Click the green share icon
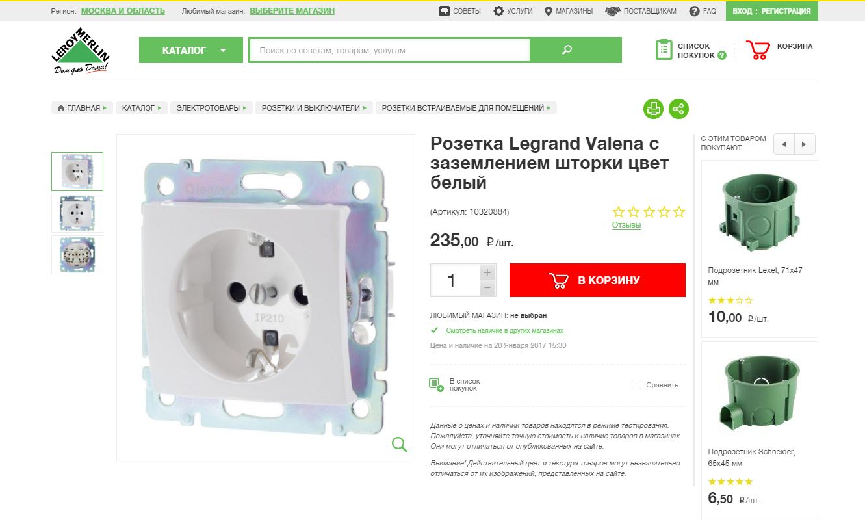The width and height of the screenshot is (865, 524). pyautogui.click(x=678, y=109)
